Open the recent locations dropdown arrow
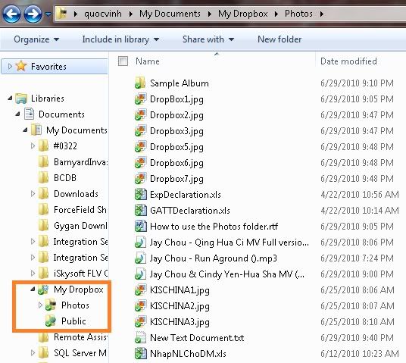 point(48,14)
